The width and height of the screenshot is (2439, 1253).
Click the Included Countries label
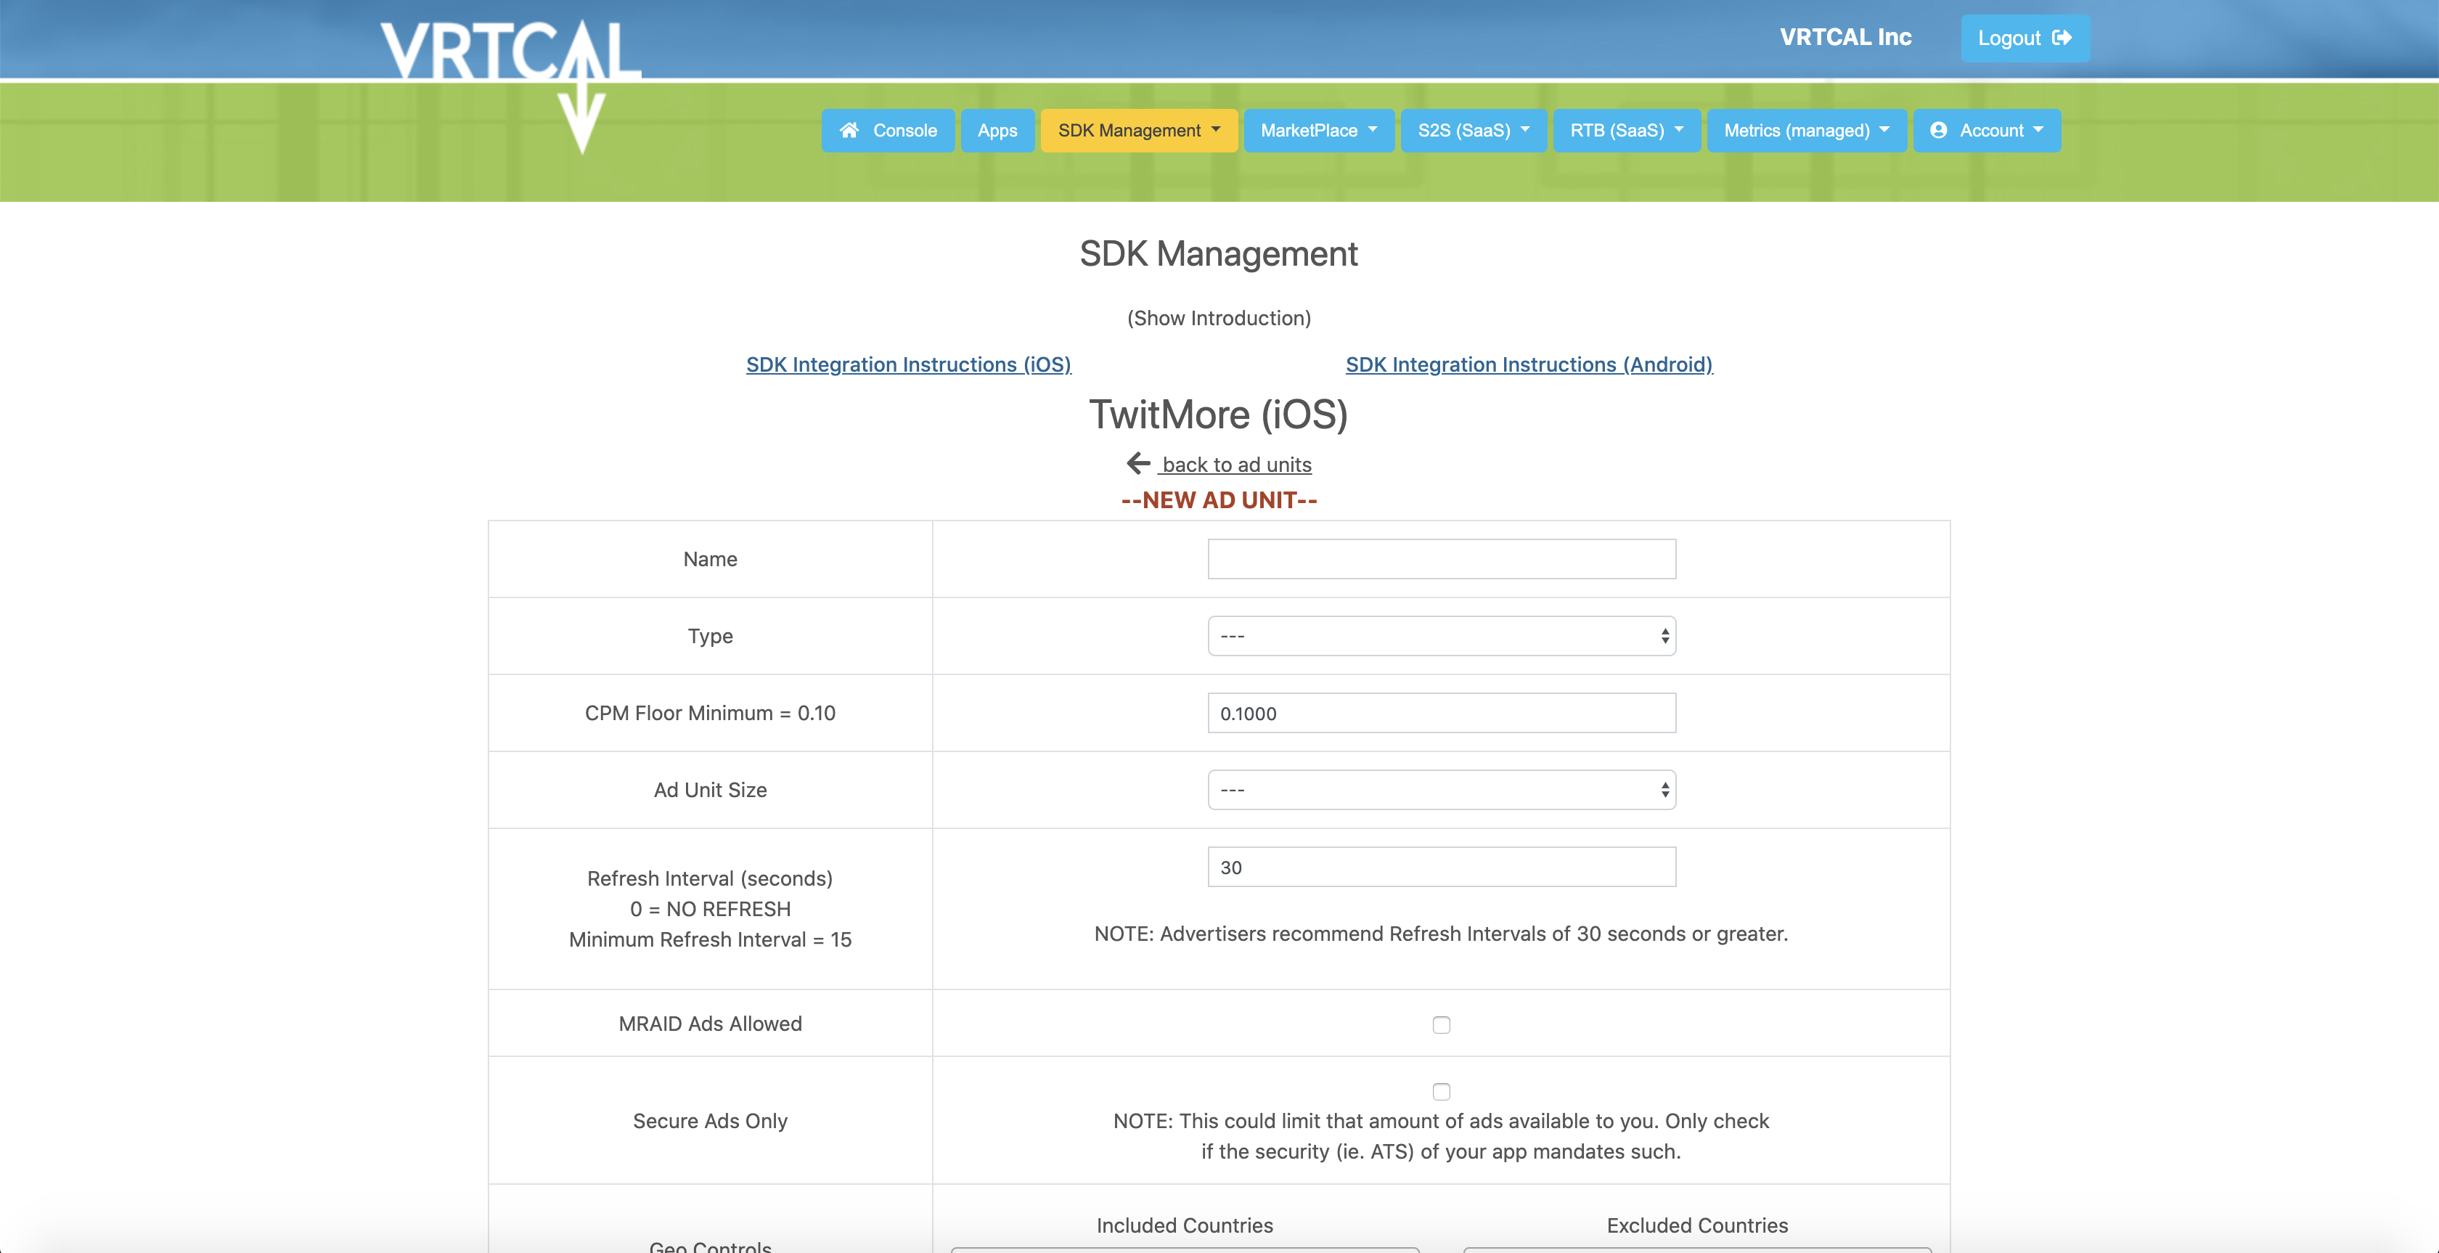[1185, 1225]
